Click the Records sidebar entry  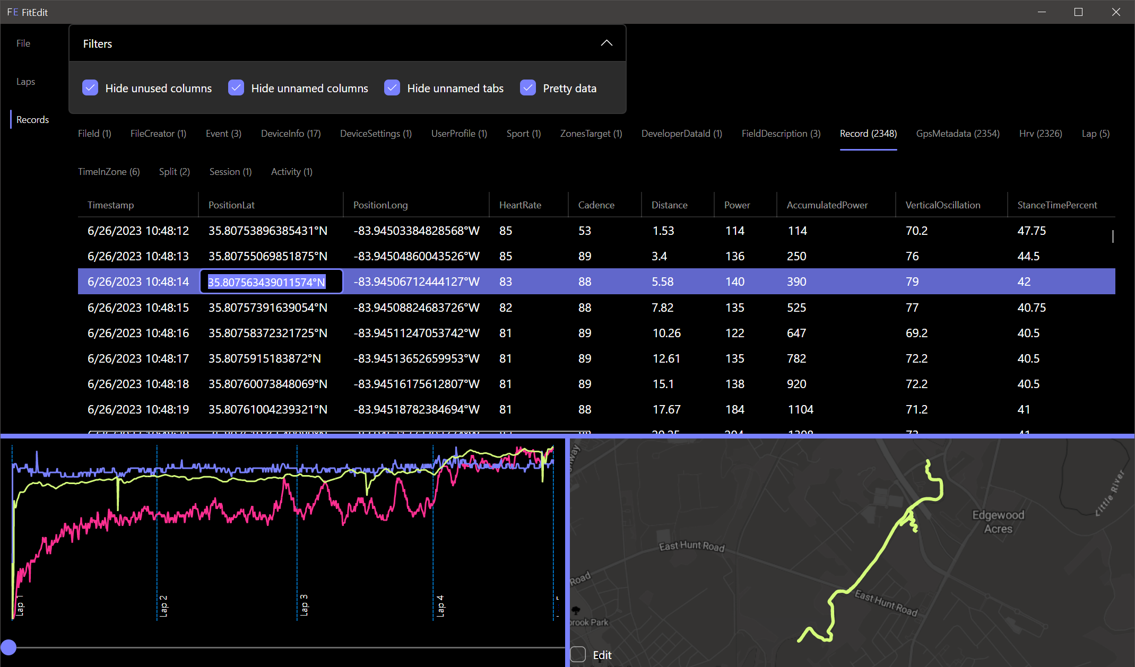click(32, 119)
